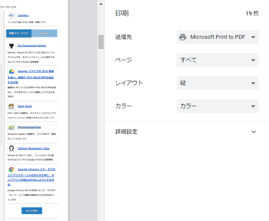Open the Google Chrome 上で、タブの link

[x=31, y=177]
